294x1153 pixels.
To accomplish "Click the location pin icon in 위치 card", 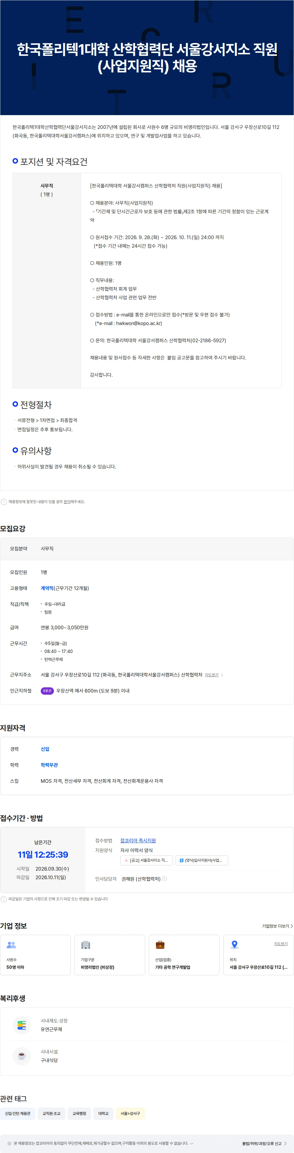I will tap(234, 945).
